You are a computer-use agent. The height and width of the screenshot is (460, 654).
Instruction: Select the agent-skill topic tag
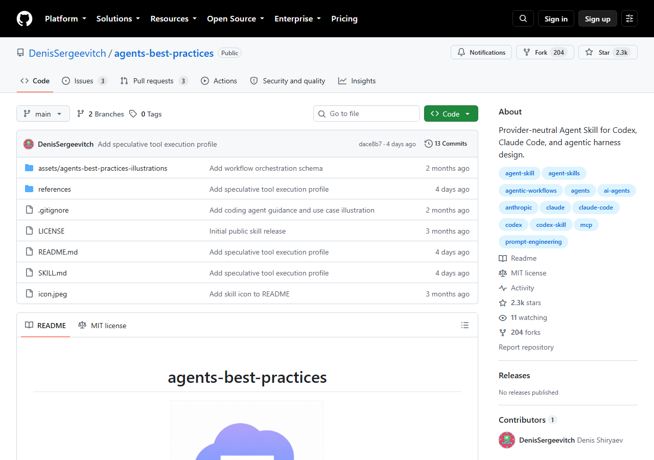[520, 173]
